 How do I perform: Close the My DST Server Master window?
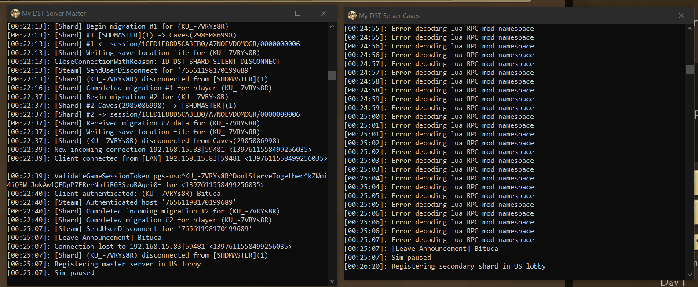coord(324,13)
